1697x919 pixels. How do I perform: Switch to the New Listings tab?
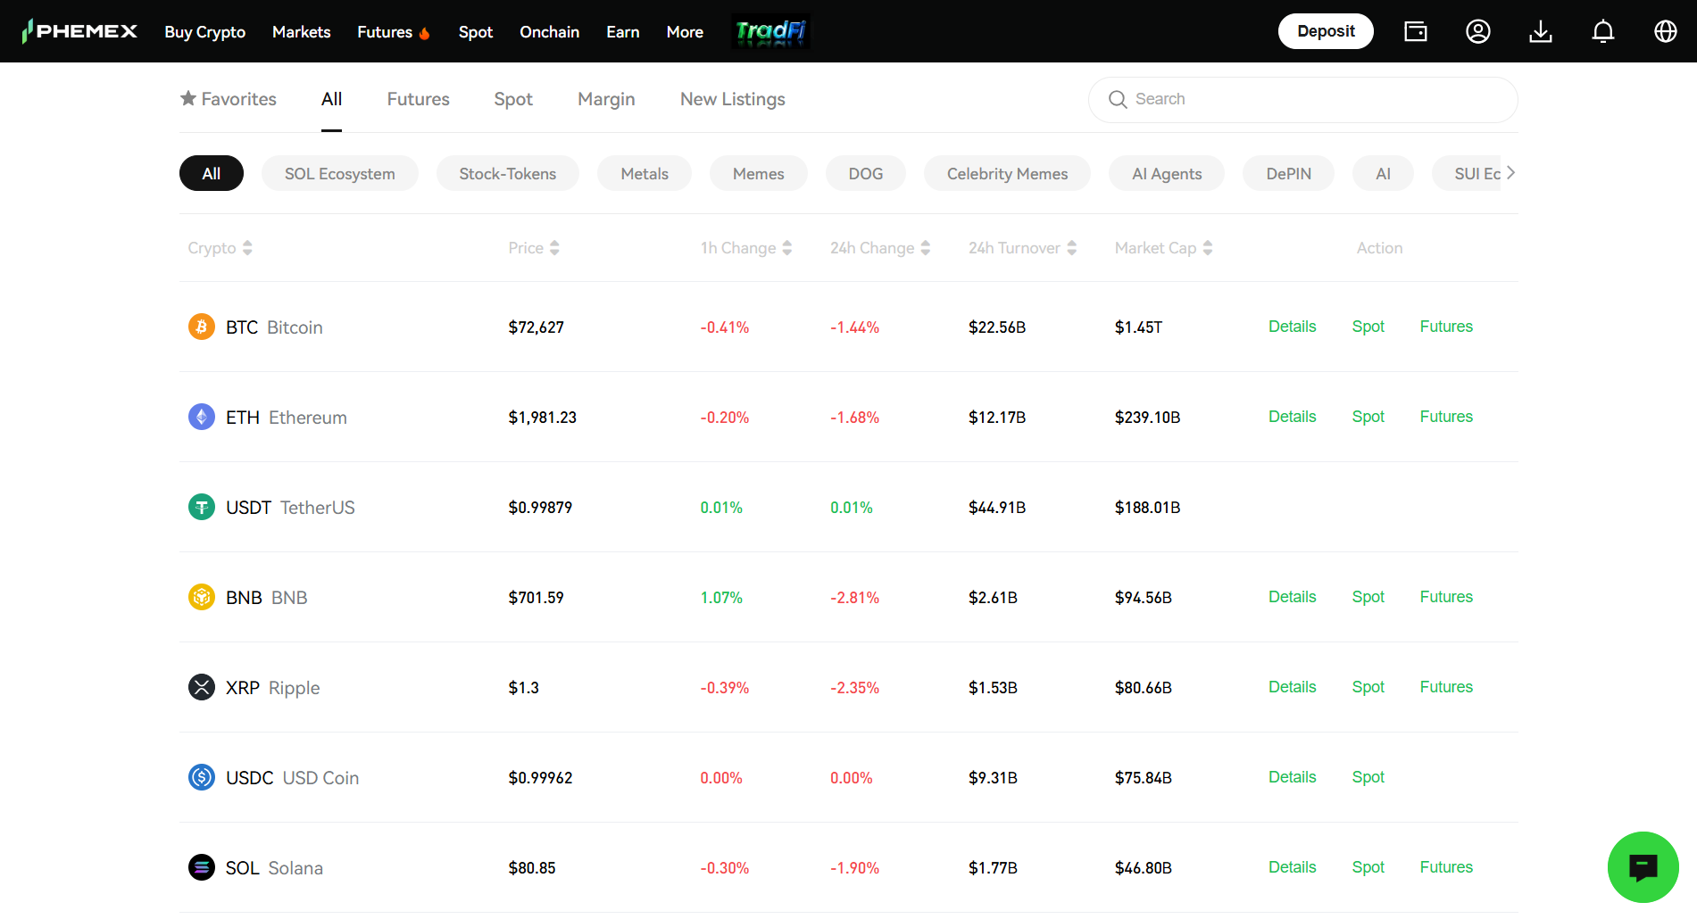point(733,99)
